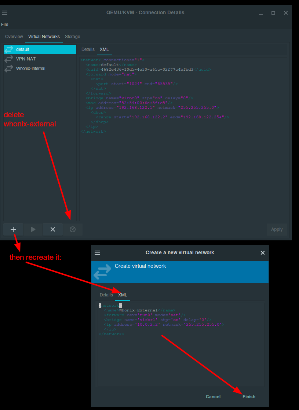Start the selected network with play button
Viewport: 299px width, 410px height.
(x=33, y=229)
